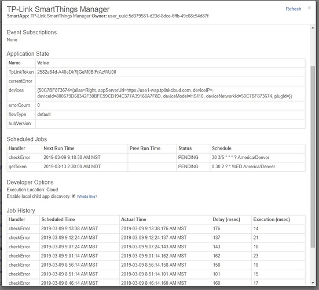
Task: Click the Delay (msec) column header
Action: [x=226, y=219]
